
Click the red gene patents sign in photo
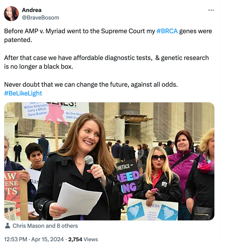click(12, 195)
